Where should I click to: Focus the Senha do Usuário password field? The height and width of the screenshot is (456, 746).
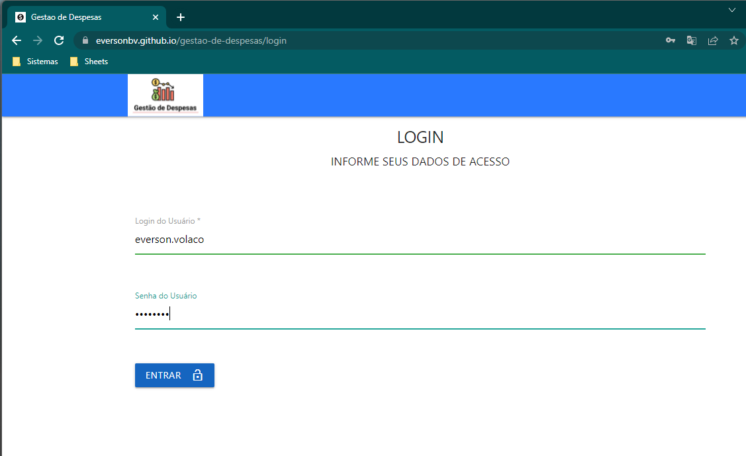click(x=420, y=314)
